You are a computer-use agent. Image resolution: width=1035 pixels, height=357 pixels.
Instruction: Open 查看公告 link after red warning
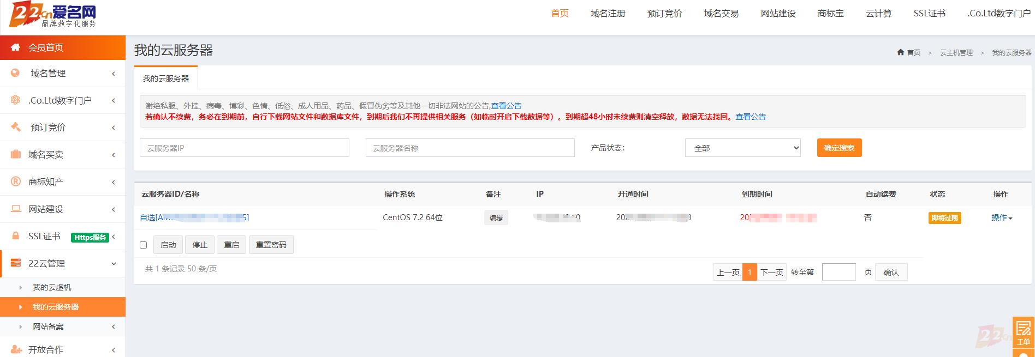[x=751, y=117]
